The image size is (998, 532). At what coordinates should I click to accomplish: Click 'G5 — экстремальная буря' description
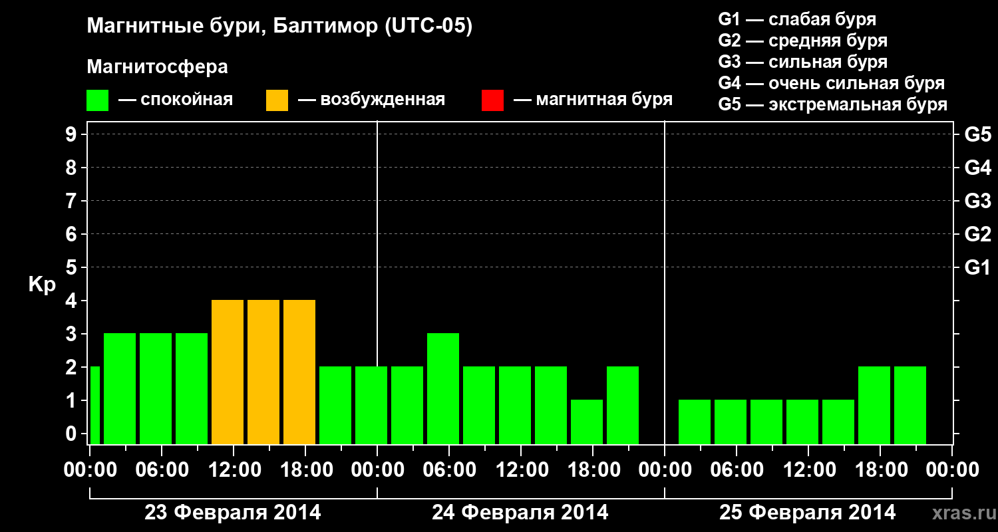pyautogui.click(x=833, y=105)
